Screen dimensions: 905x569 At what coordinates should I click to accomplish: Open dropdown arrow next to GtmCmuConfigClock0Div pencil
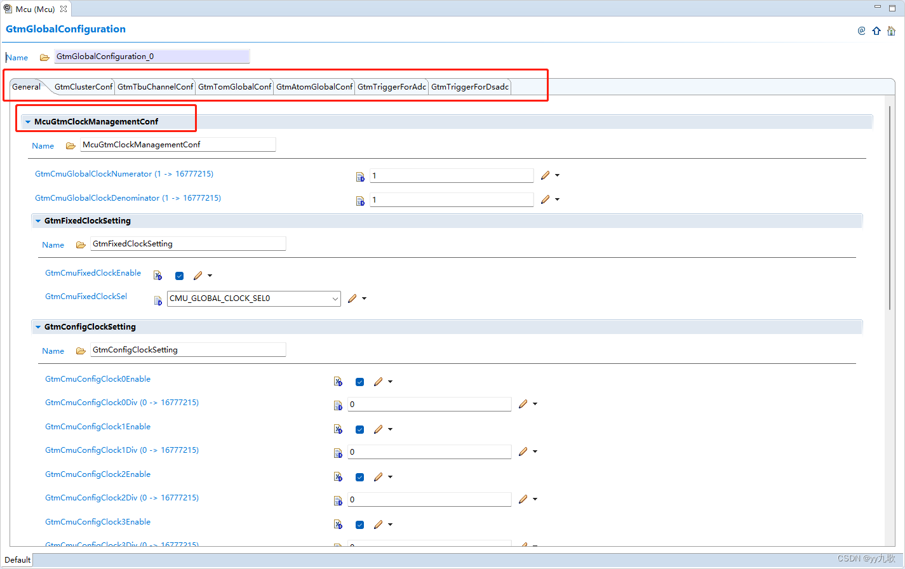coord(535,404)
